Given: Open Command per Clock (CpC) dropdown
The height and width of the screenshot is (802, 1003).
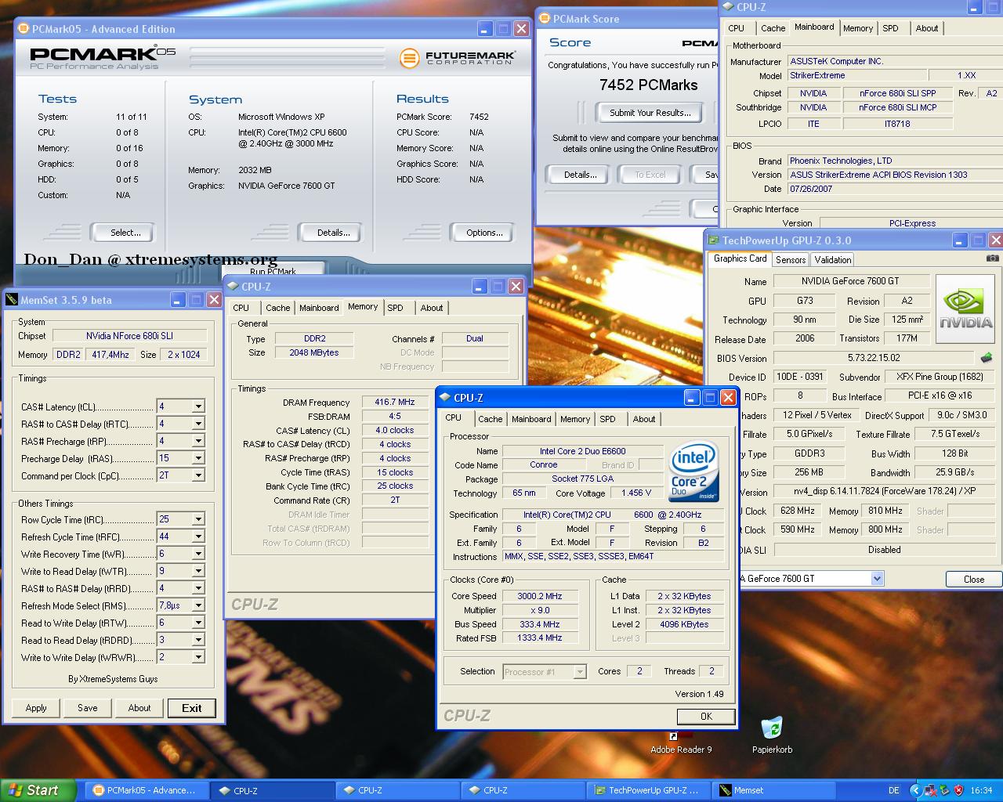Looking at the screenshot, I should pos(198,475).
